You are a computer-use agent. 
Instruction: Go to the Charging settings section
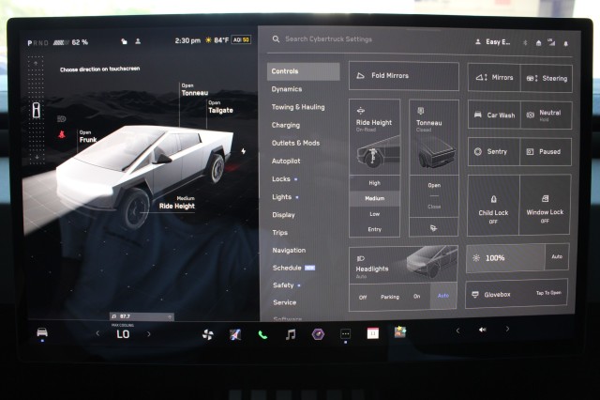click(x=286, y=125)
